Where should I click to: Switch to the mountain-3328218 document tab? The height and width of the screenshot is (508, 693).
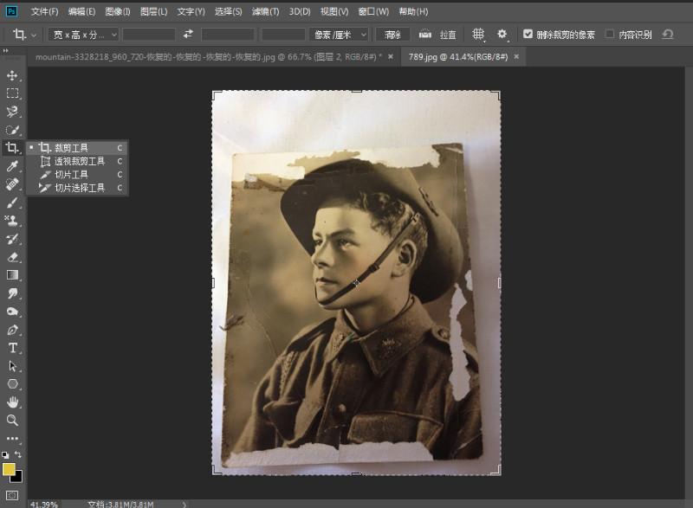(x=208, y=56)
